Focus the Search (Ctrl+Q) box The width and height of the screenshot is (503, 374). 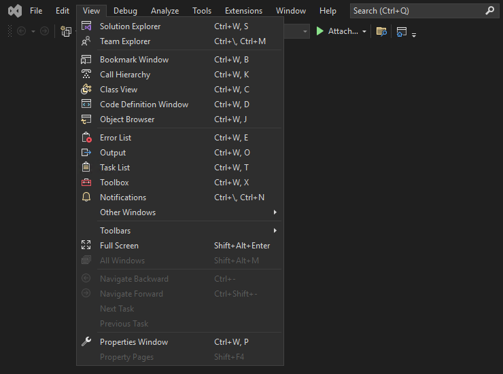point(424,11)
